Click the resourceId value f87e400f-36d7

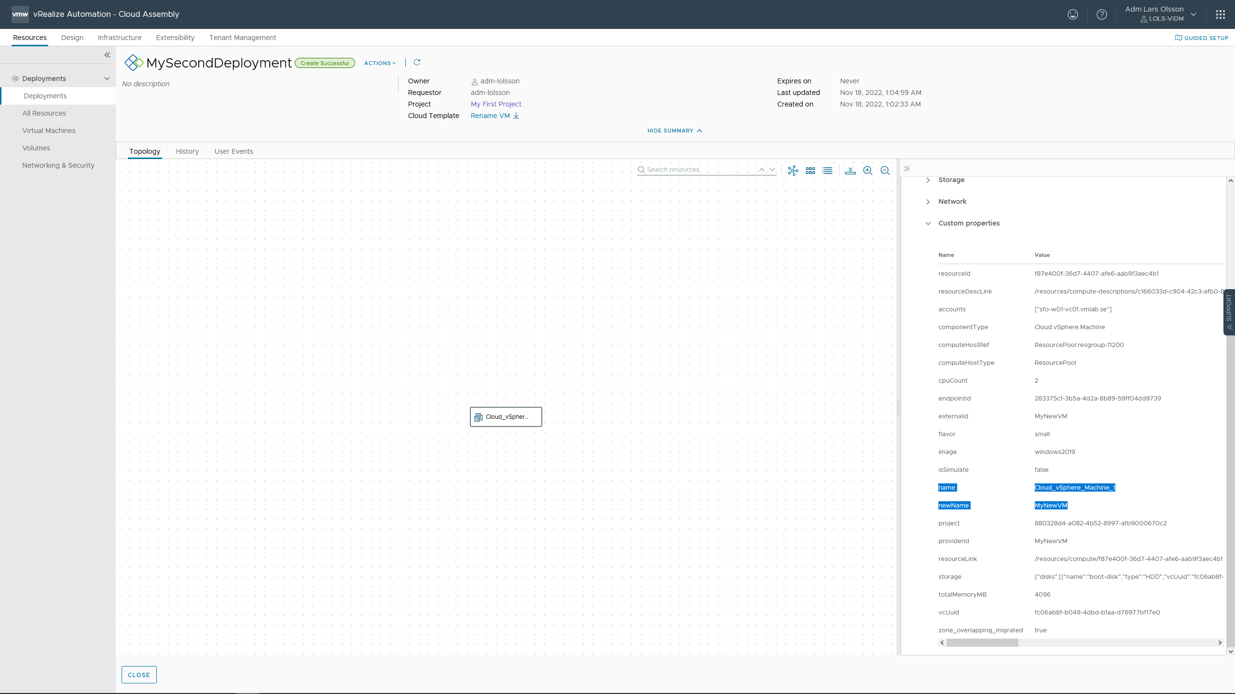1097,274
